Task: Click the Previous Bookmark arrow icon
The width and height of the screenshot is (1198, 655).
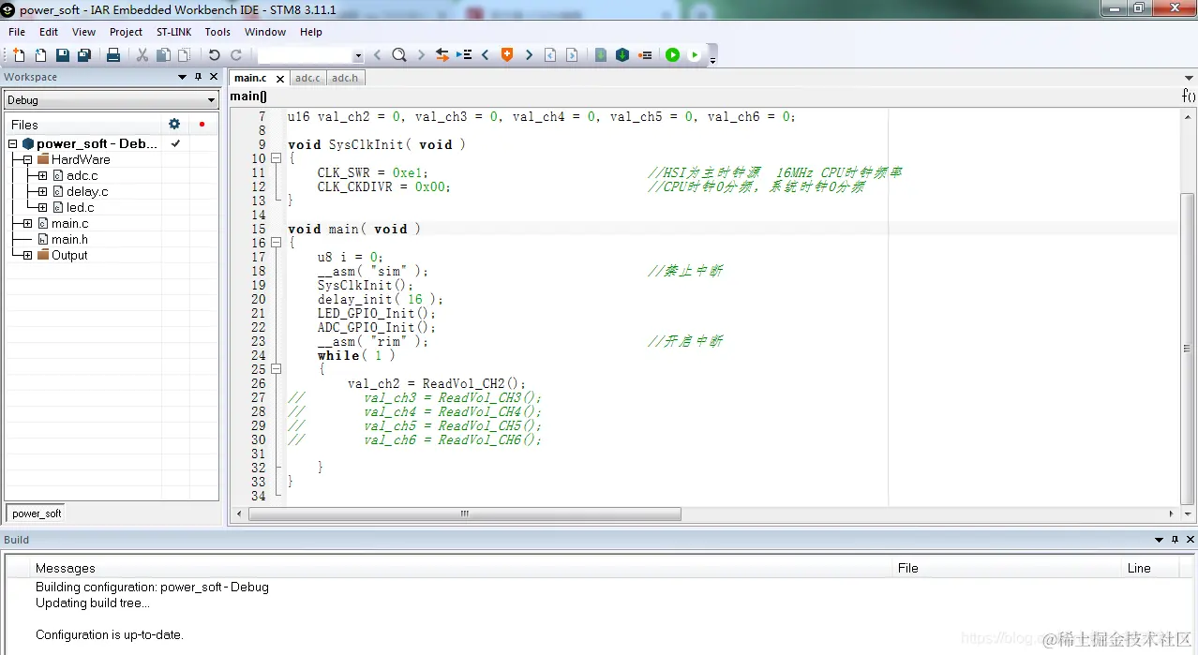Action: 486,55
